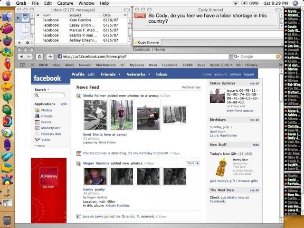Click the facebook logo
Image resolution: width=304 pixels, height=228 pixels.
tap(47, 78)
